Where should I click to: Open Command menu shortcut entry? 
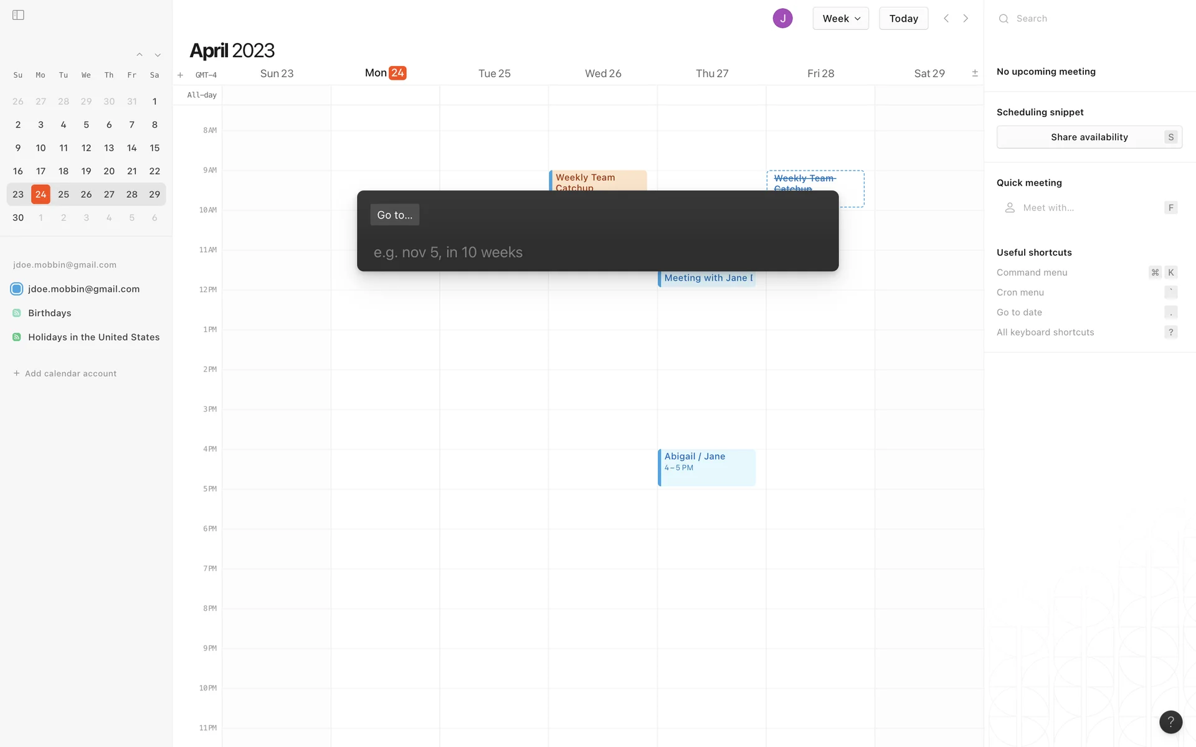[x=1032, y=272]
